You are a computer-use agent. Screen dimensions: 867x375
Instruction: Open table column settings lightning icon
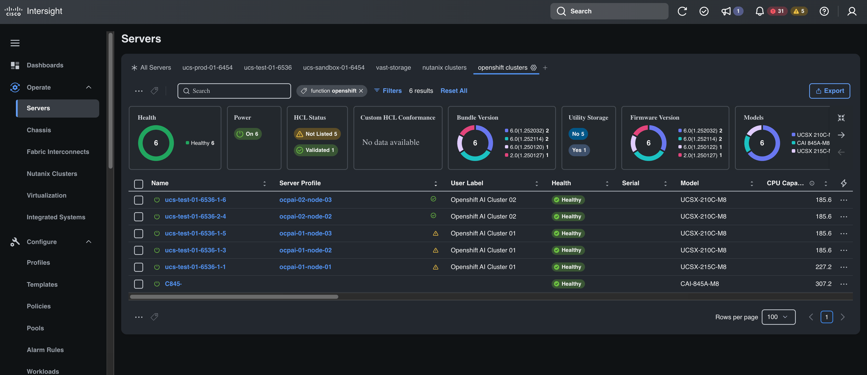click(844, 183)
